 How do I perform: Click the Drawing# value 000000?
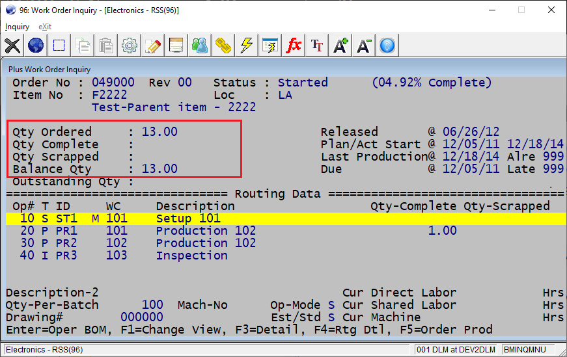(x=142, y=317)
